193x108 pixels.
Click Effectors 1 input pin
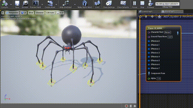pos(149,45)
